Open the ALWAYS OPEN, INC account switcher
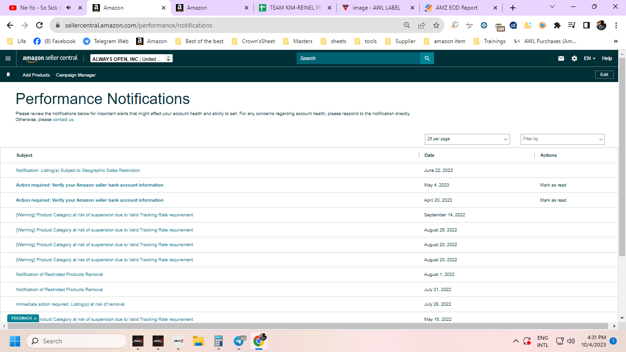Viewport: 626px width, 352px height. coord(132,59)
